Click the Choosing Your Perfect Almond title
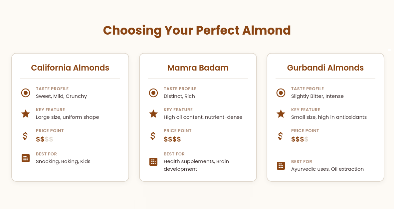Image resolution: width=394 pixels, height=209 pixels. pyautogui.click(x=197, y=30)
